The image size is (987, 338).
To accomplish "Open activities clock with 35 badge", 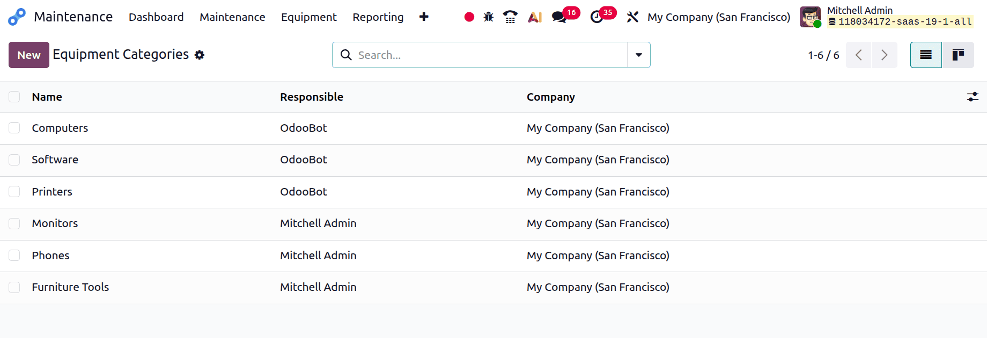I will tap(602, 16).
